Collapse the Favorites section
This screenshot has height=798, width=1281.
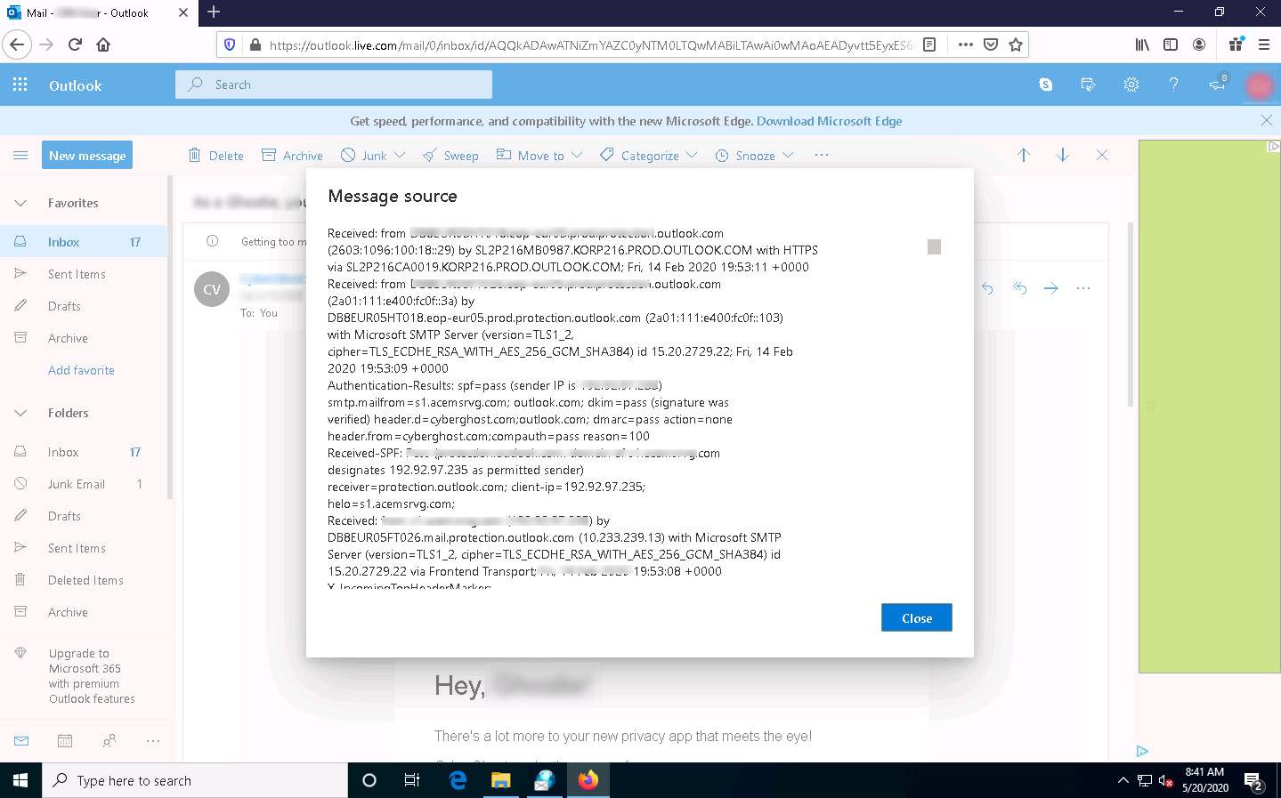(20, 204)
